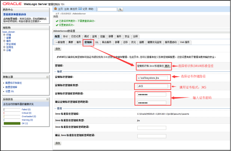Expand the Interoperability tree node plus icon
This screenshot has width=231, height=151.
click(x=4, y=47)
